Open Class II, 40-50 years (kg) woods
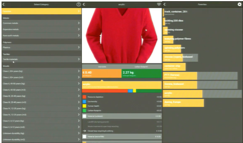243x143 pixels. click(42, 84)
